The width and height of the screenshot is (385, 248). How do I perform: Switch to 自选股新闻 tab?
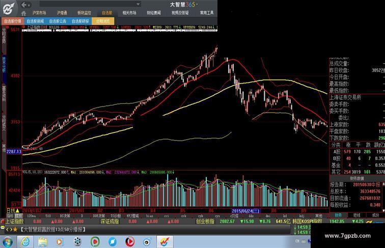35,21
